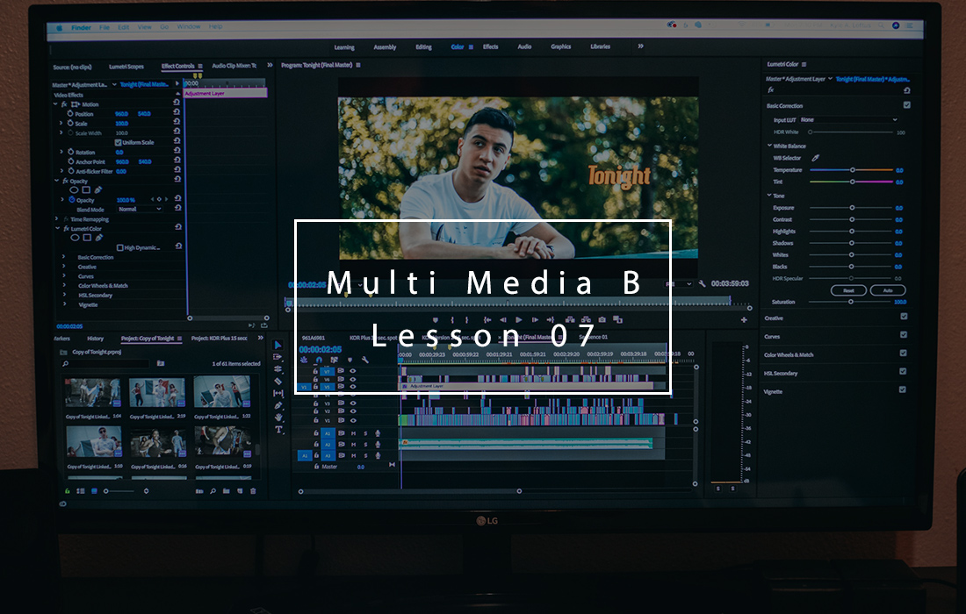966x614 pixels.
Task: Select the Pen tool in the tools panel
Action: 278,405
